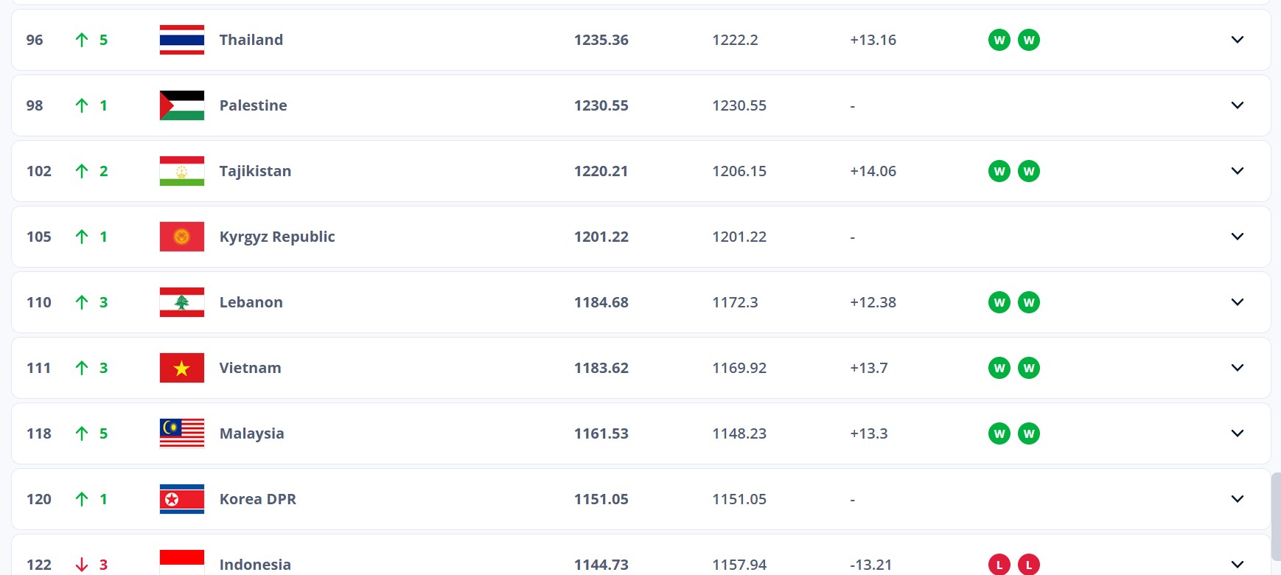Expand the Lebanon ranking details

[1237, 302]
